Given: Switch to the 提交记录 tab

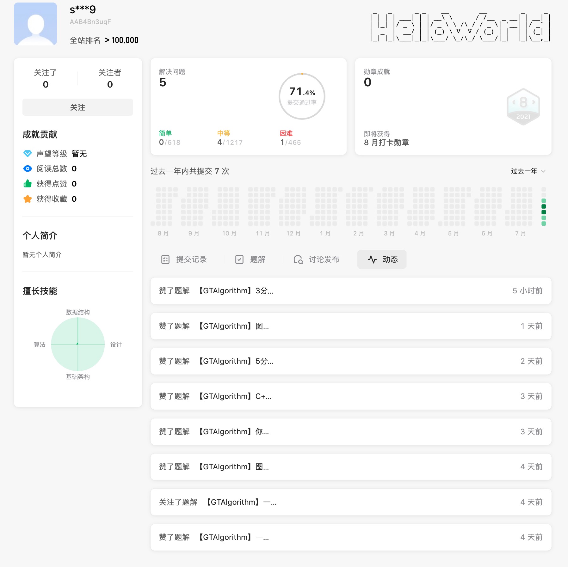Looking at the screenshot, I should pos(184,259).
